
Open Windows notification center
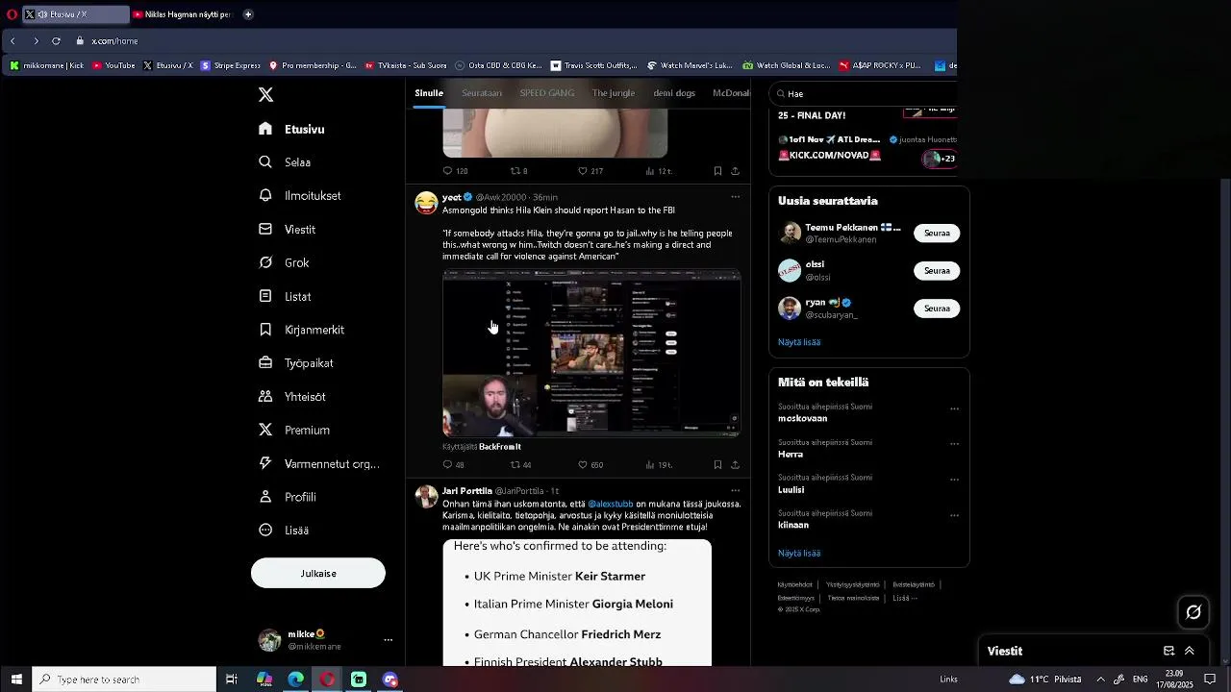[1211, 680]
